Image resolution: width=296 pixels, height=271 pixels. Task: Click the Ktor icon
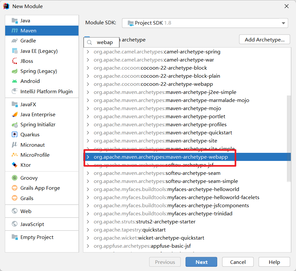(x=15, y=165)
